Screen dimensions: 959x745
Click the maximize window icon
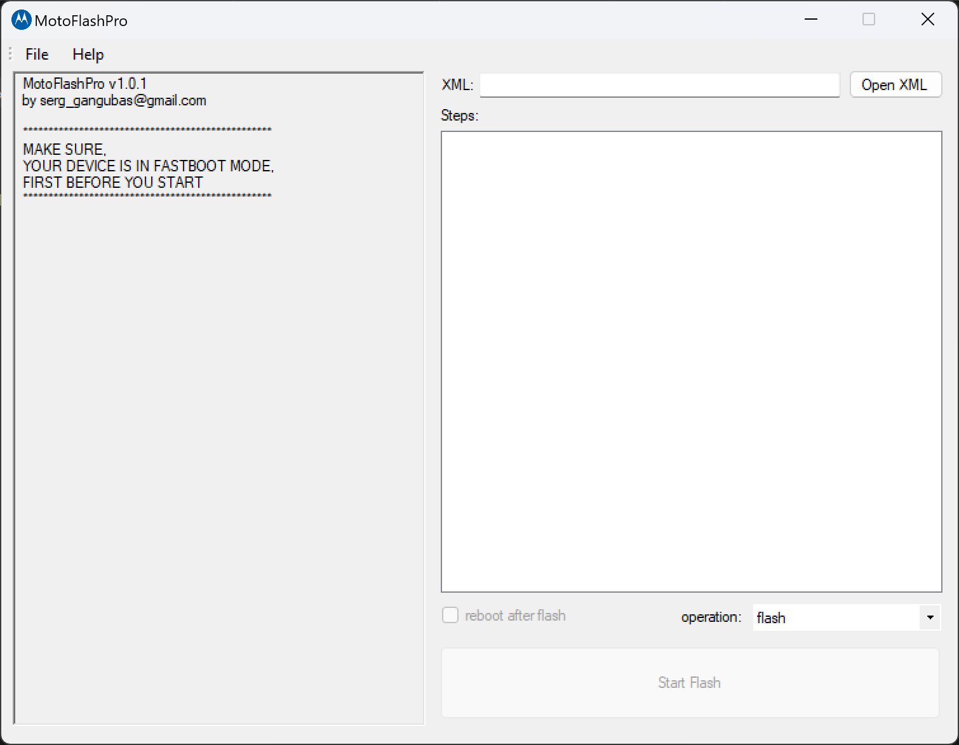(869, 20)
